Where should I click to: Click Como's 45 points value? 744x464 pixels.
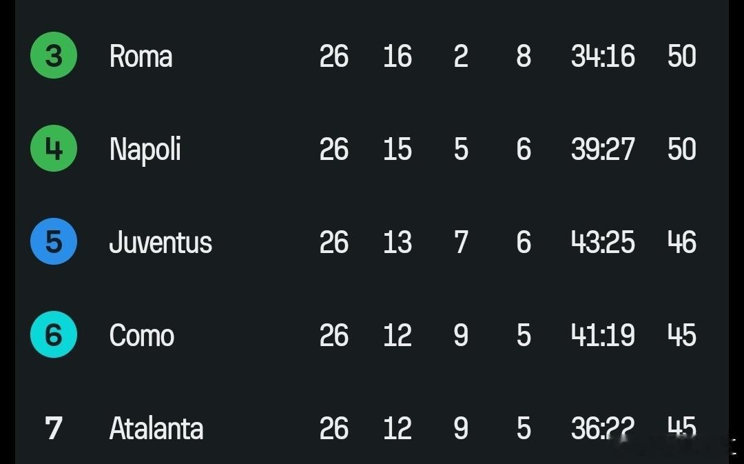point(682,336)
